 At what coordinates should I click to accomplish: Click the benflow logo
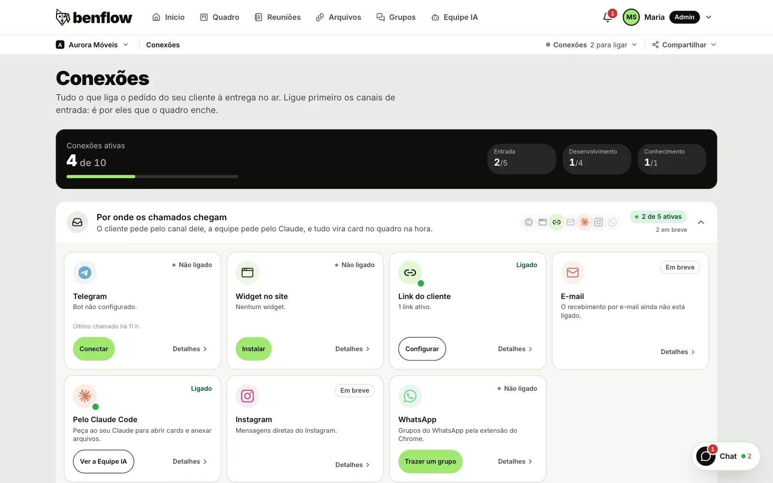pyautogui.click(x=94, y=17)
